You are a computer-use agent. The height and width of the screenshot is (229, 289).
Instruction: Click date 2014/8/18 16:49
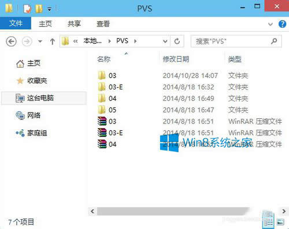[188, 99]
